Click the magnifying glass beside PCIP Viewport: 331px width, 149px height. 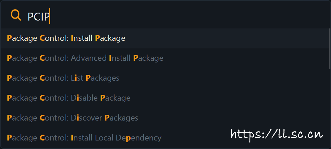16,15
